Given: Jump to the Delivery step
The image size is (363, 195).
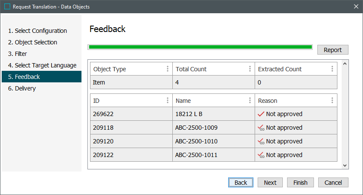Looking at the screenshot, I should pyautogui.click(x=25, y=88).
